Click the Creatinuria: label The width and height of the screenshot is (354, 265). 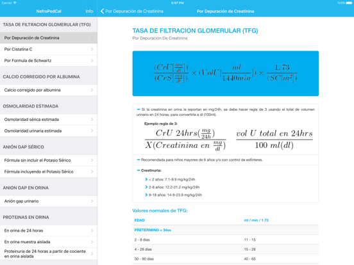pos(151,170)
